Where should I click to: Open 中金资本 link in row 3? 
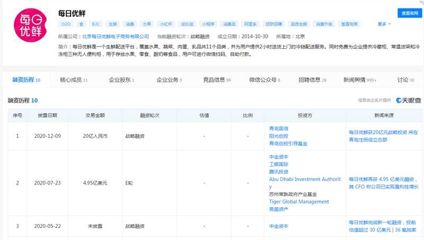(279, 226)
